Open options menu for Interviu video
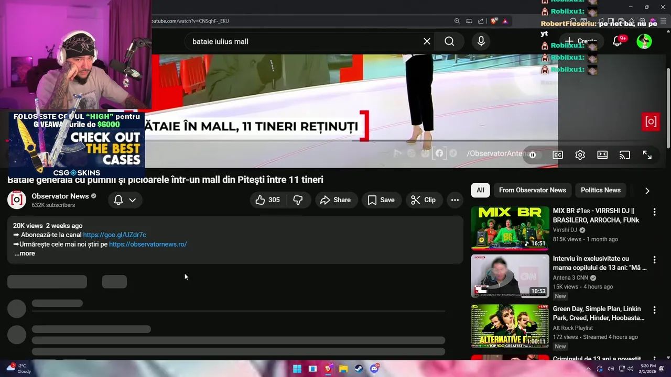The image size is (671, 377). pos(654,260)
